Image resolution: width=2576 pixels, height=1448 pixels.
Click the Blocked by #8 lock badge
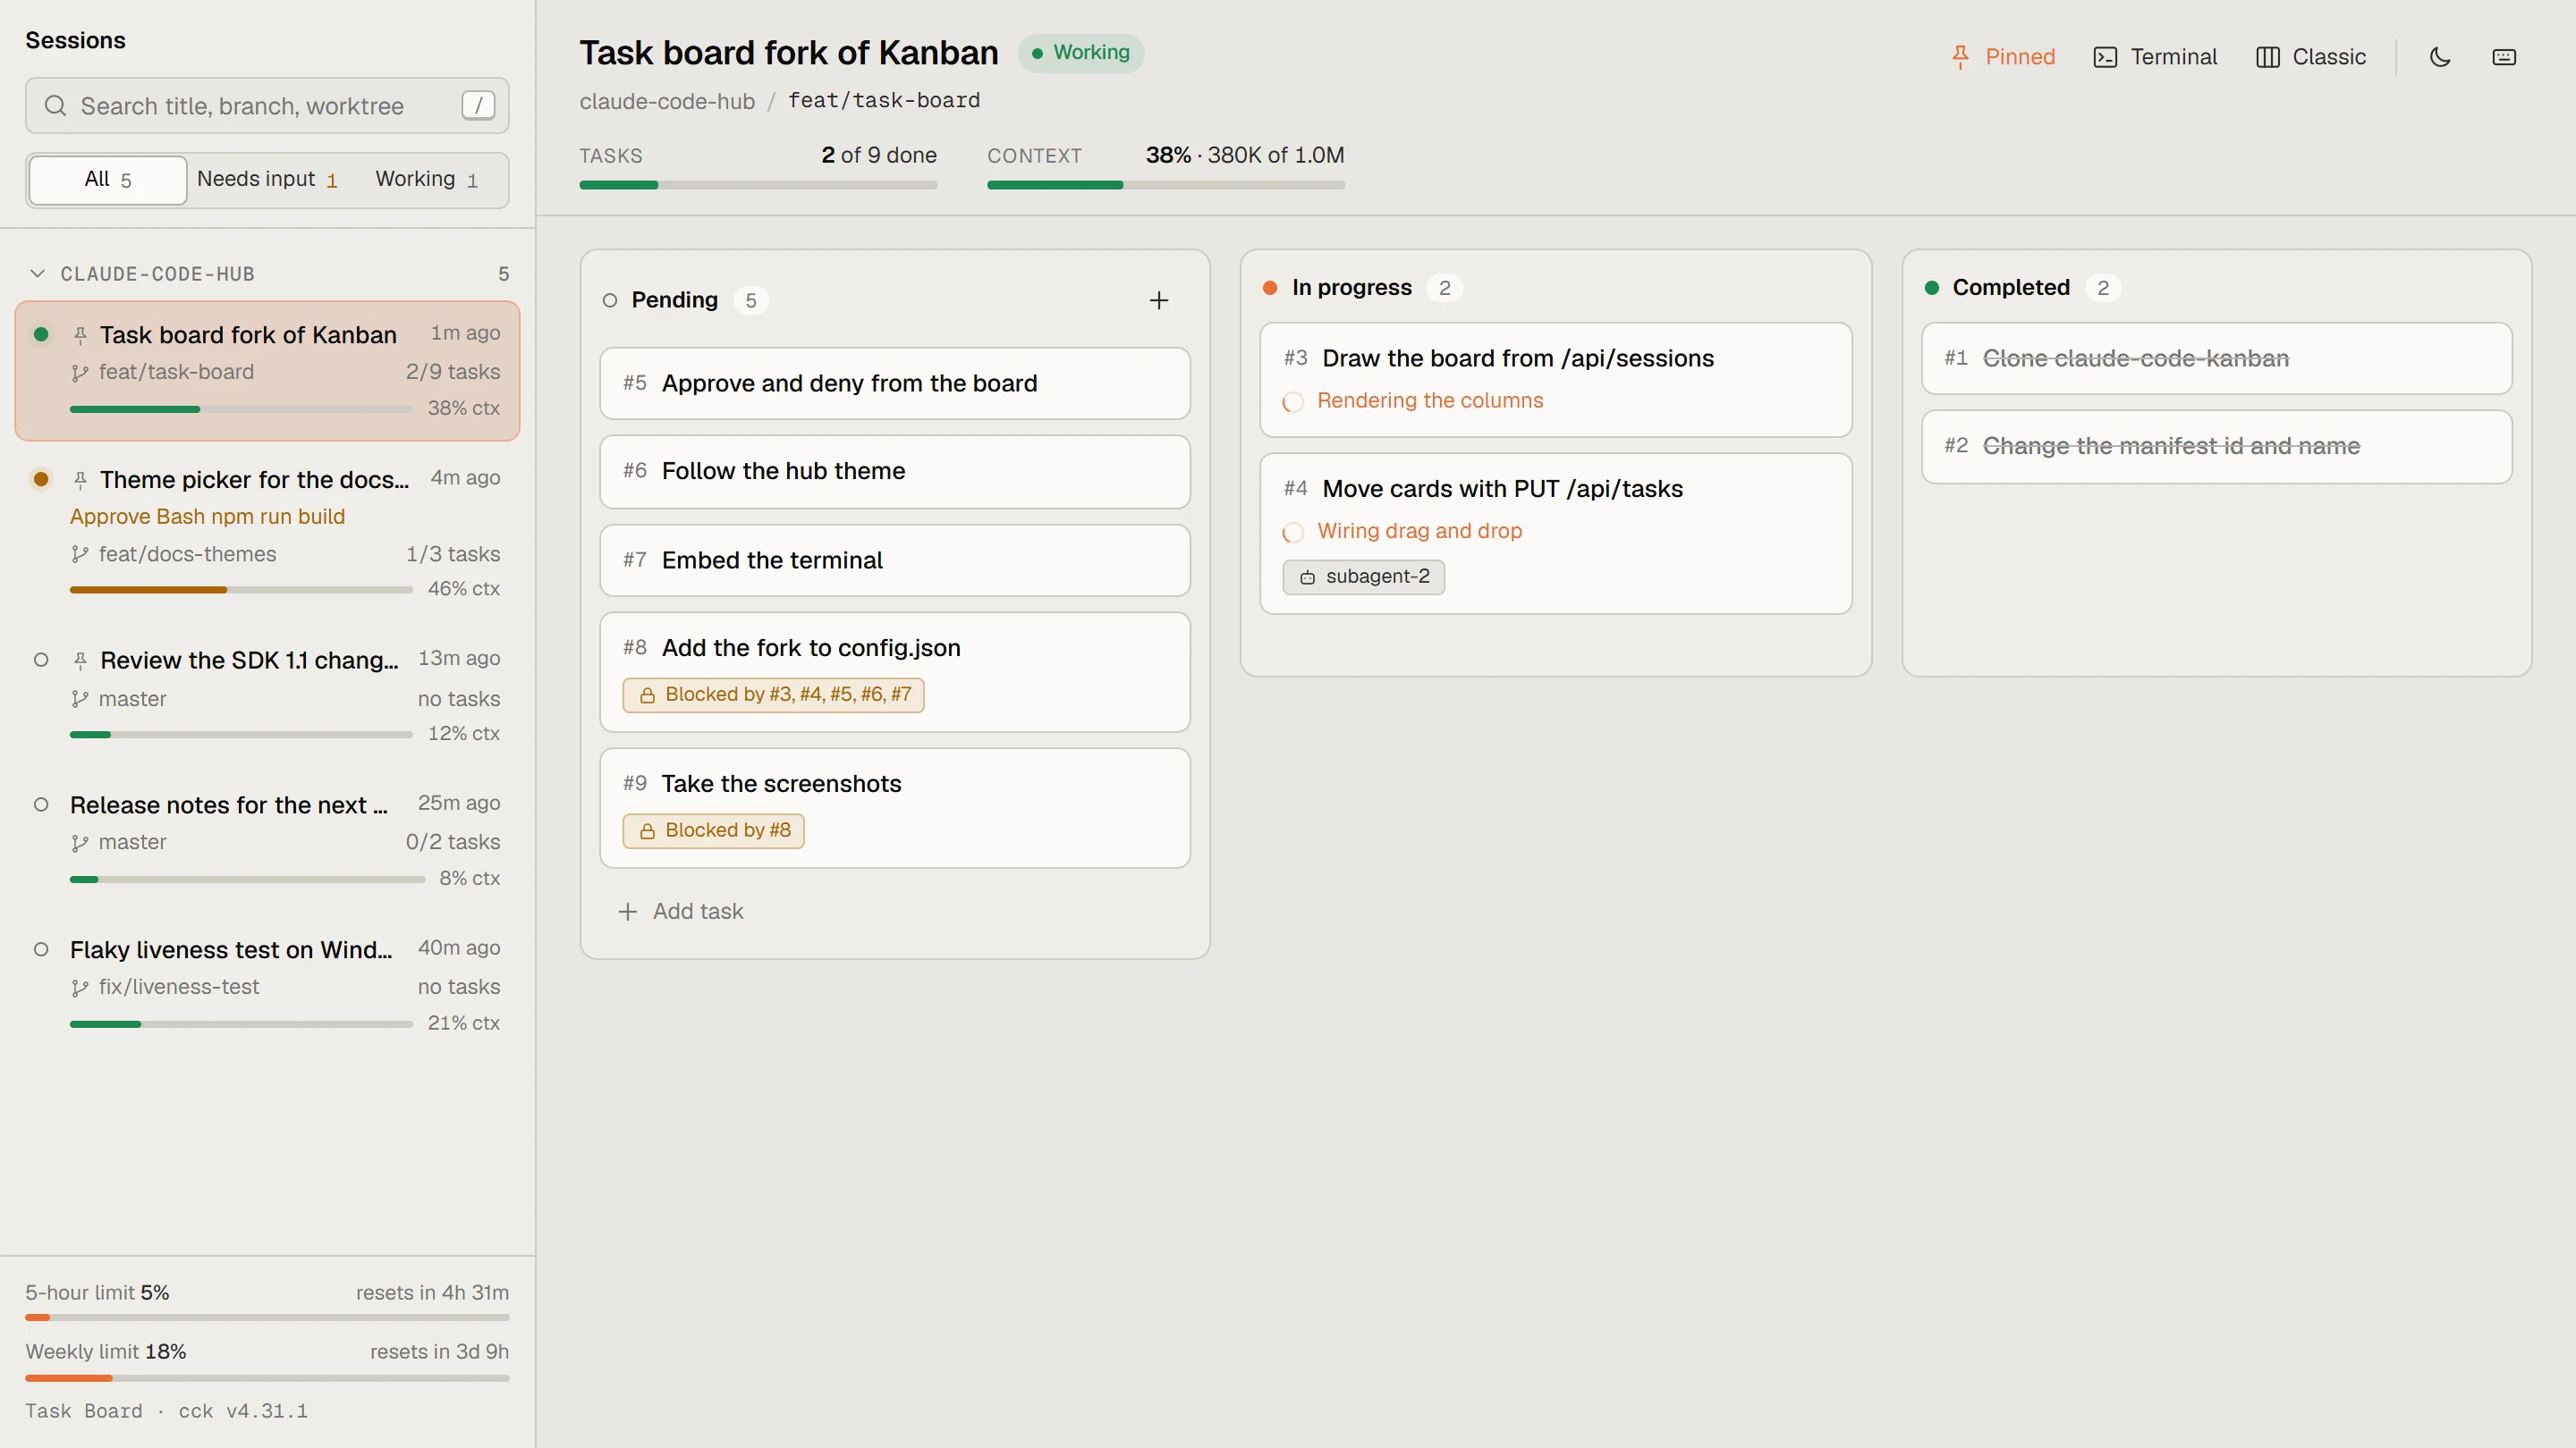click(x=714, y=830)
